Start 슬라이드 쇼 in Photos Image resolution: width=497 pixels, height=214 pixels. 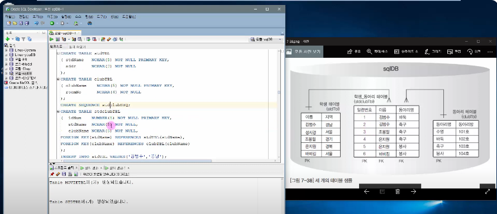[407, 52]
